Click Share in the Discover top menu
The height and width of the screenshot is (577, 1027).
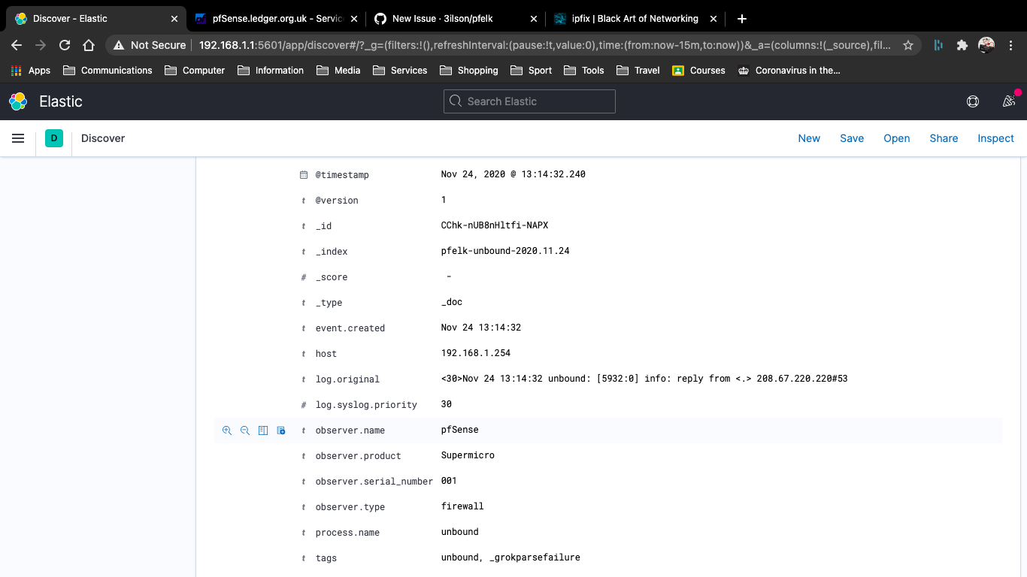(944, 138)
